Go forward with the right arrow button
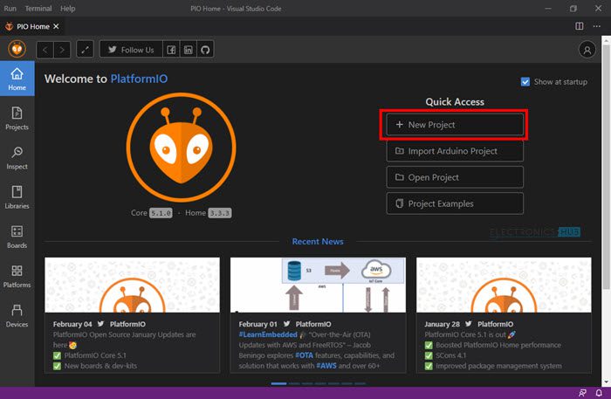 click(x=62, y=50)
